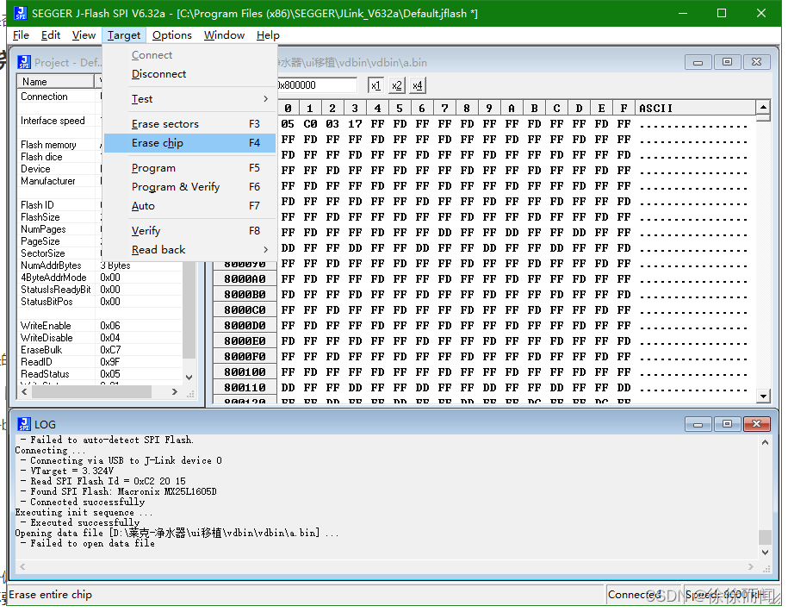The height and width of the screenshot is (612, 788).
Task: Select Erase chip menu entry
Action: coord(190,143)
